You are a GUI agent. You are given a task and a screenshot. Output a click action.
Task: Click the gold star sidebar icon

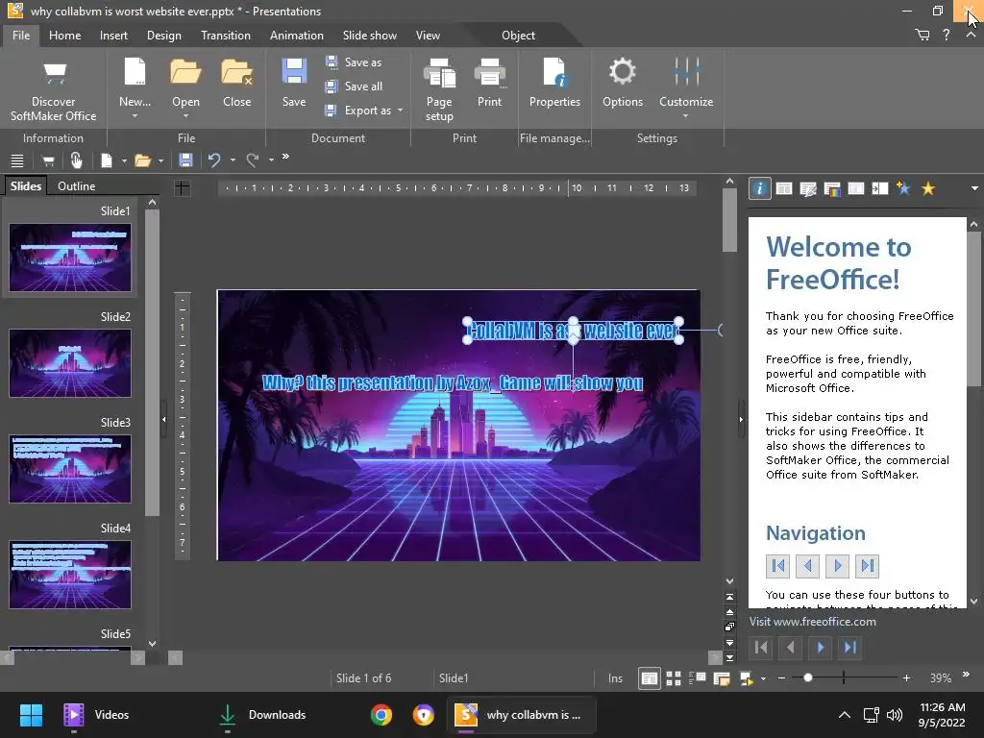(x=927, y=189)
